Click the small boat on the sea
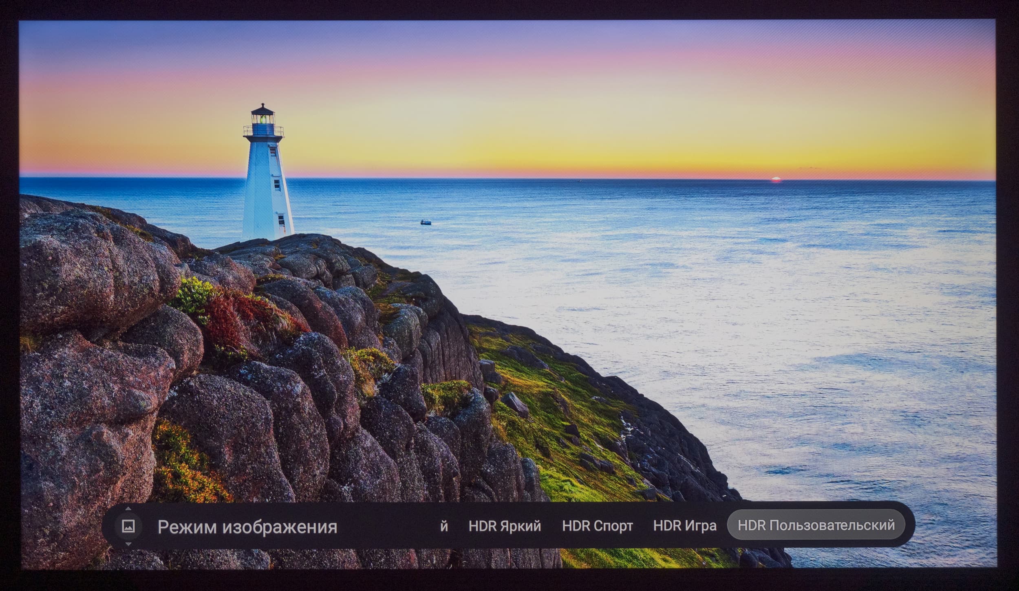This screenshot has width=1019, height=591. (425, 222)
